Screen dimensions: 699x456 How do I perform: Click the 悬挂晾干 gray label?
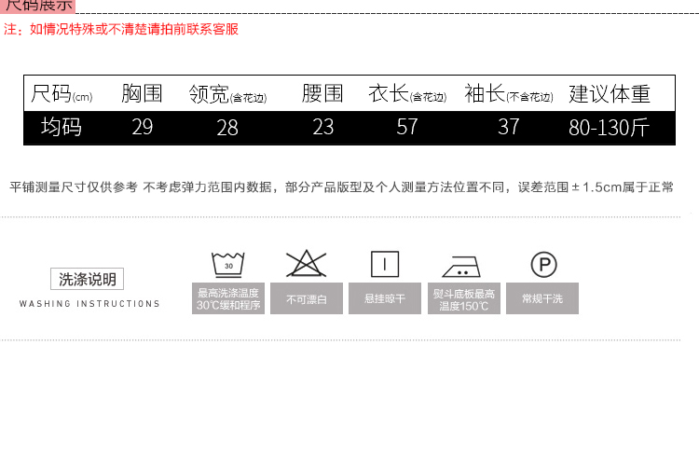point(384,298)
